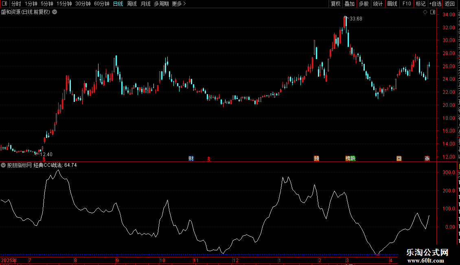Image resolution: width=460 pixels, height=265 pixels.
Task: Click the 回 marker icon
Action: [x=399, y=159]
